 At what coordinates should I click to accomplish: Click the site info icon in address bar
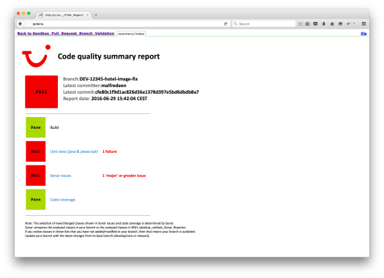coord(28,23)
